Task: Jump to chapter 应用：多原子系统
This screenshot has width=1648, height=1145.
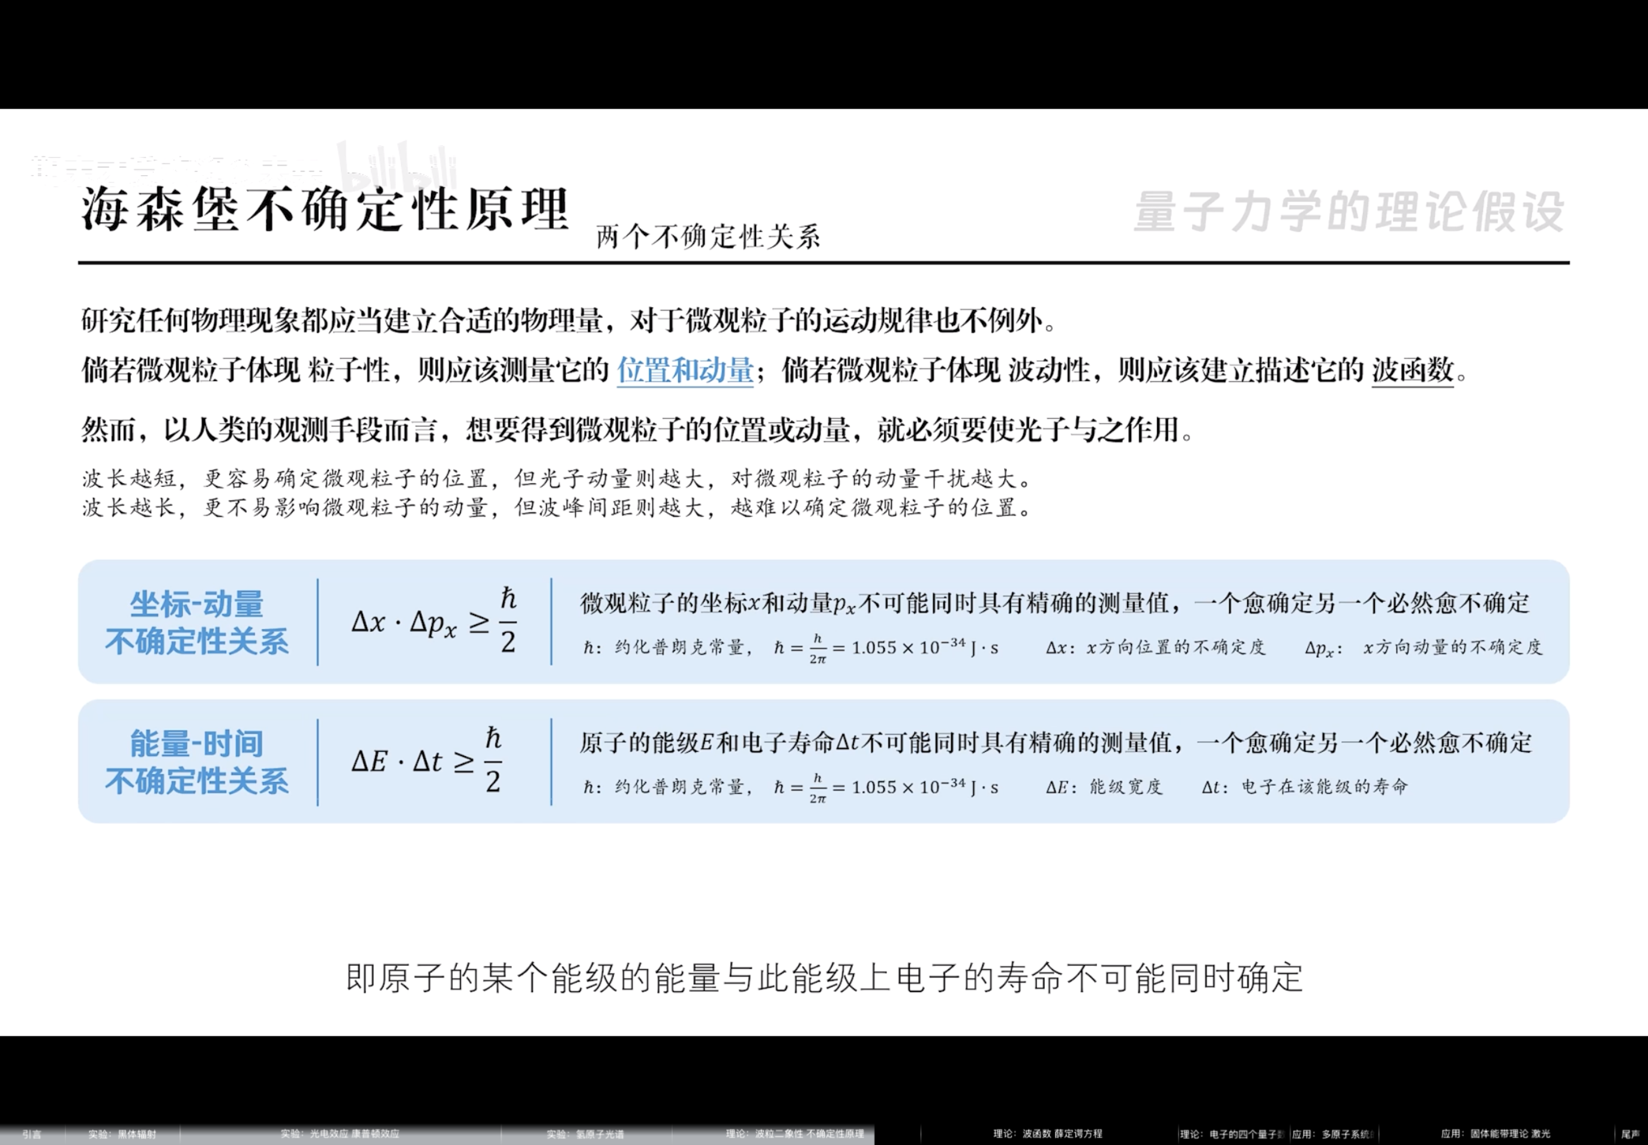Action: [1333, 1134]
